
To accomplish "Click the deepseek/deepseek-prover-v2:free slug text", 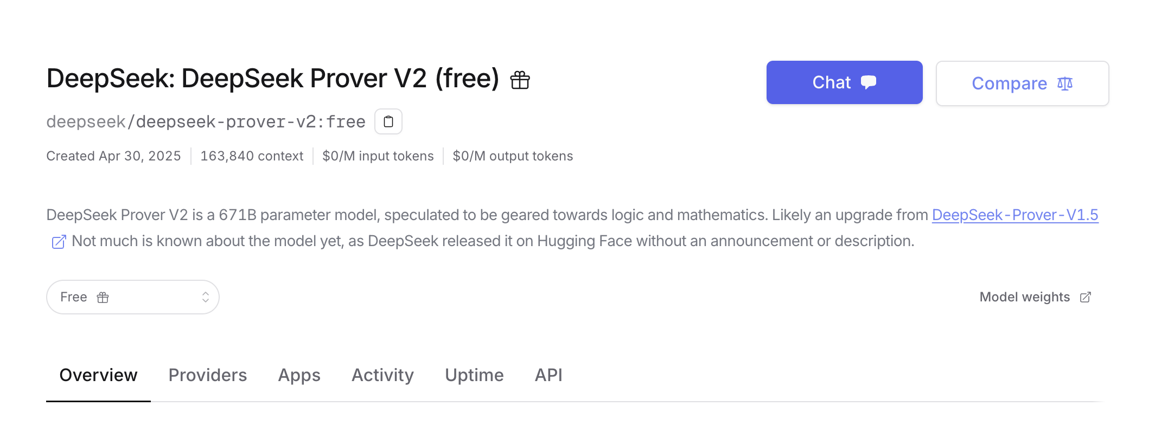I will tap(206, 121).
